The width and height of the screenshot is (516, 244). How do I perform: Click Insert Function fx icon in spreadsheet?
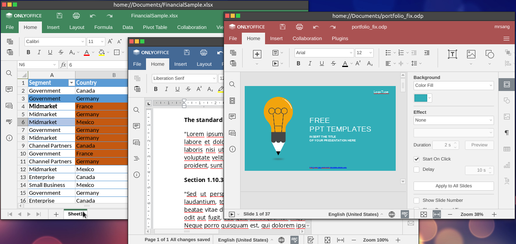click(63, 65)
